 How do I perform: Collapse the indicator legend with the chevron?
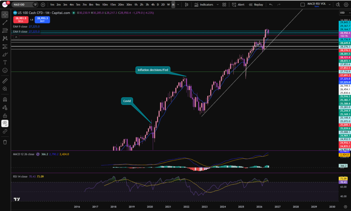(16, 37)
